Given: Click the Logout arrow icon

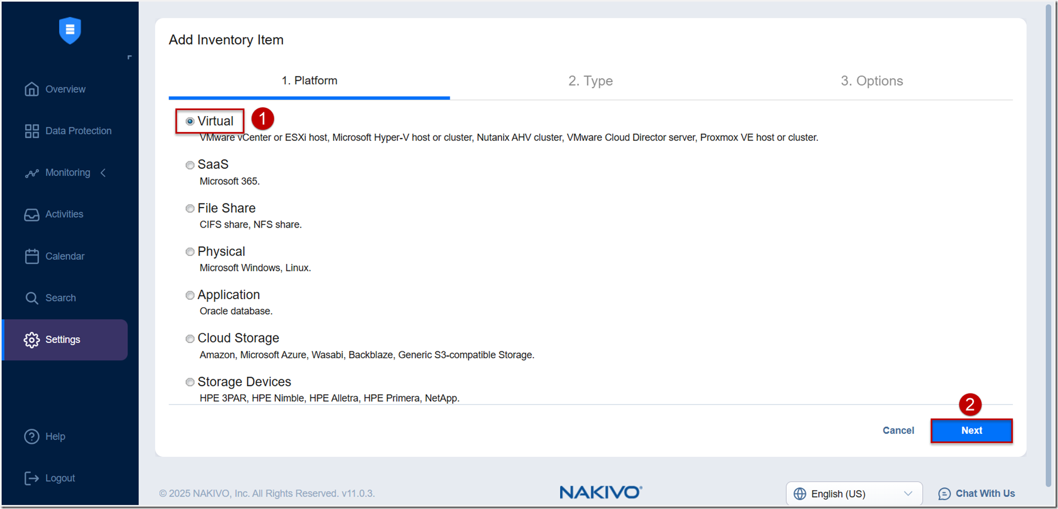Looking at the screenshot, I should click(32, 478).
